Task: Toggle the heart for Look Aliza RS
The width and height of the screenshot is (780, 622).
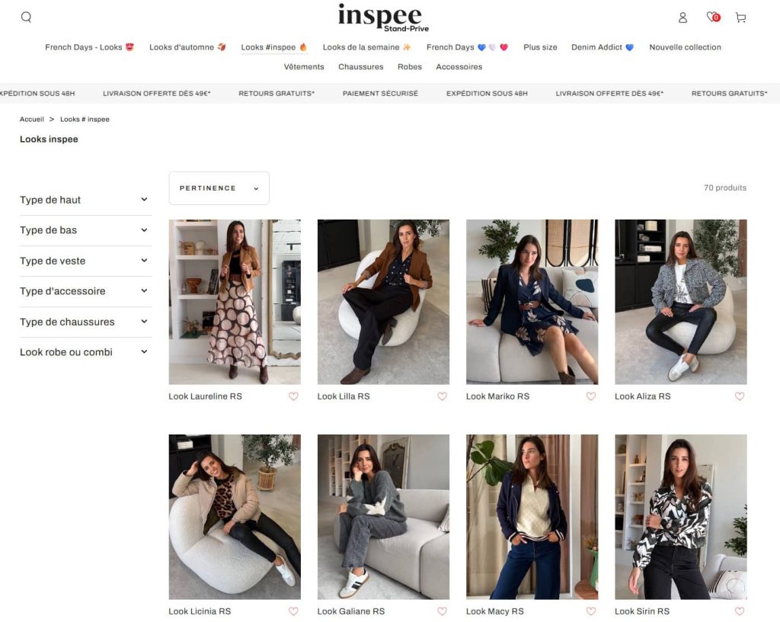Action: tap(739, 396)
